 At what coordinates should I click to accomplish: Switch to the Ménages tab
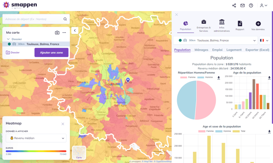[x=201, y=50]
